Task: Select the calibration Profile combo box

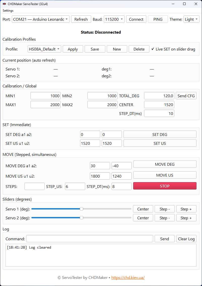Action: 44,49
